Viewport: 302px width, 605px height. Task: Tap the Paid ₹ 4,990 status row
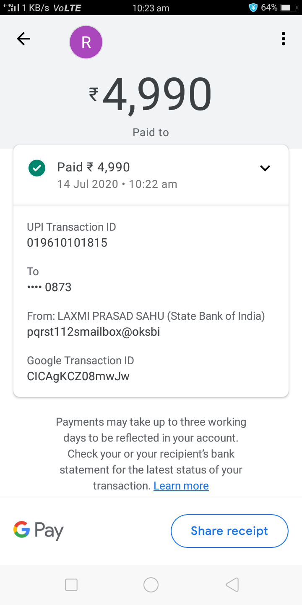point(94,167)
